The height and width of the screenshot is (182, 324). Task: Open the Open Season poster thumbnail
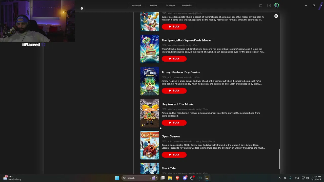point(150,145)
